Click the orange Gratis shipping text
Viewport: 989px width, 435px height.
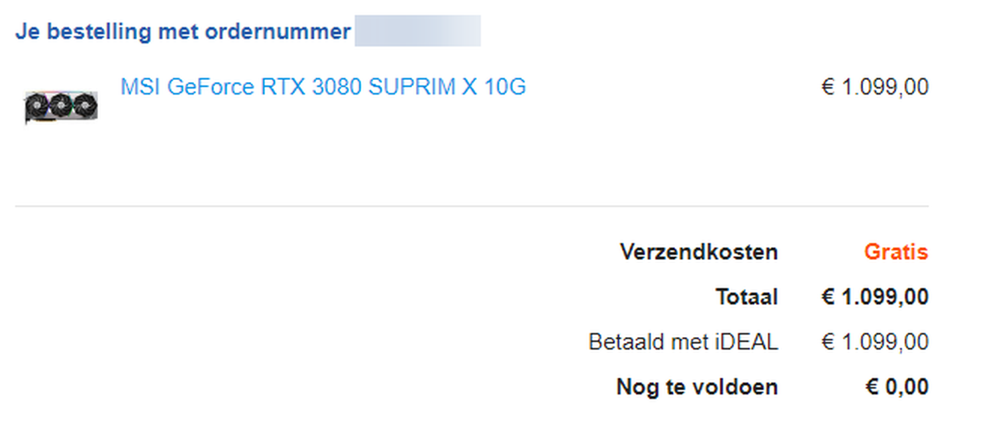(896, 252)
